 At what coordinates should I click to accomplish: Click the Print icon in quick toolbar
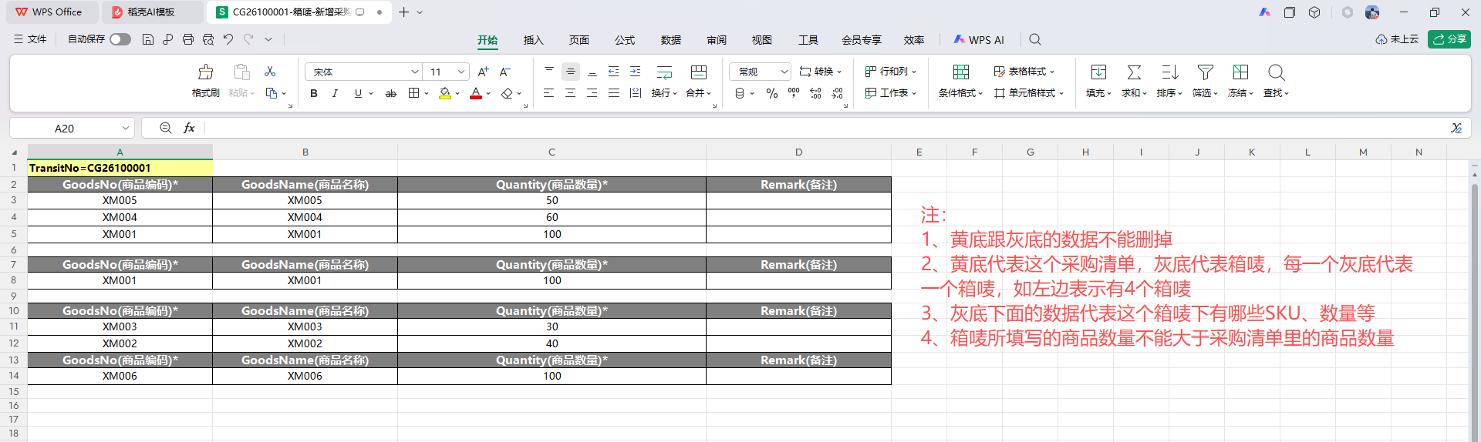(188, 39)
